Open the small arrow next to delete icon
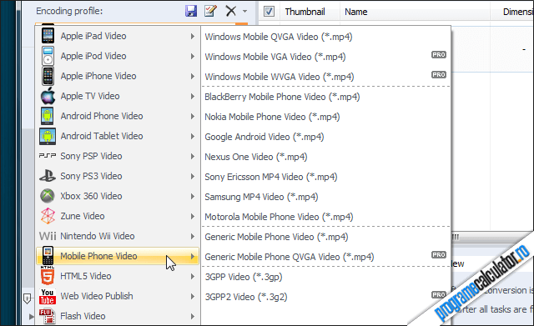This screenshot has width=534, height=326. pyautogui.click(x=244, y=11)
